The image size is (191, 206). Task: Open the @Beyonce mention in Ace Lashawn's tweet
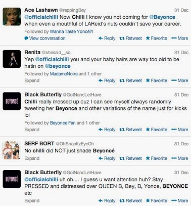(162, 17)
